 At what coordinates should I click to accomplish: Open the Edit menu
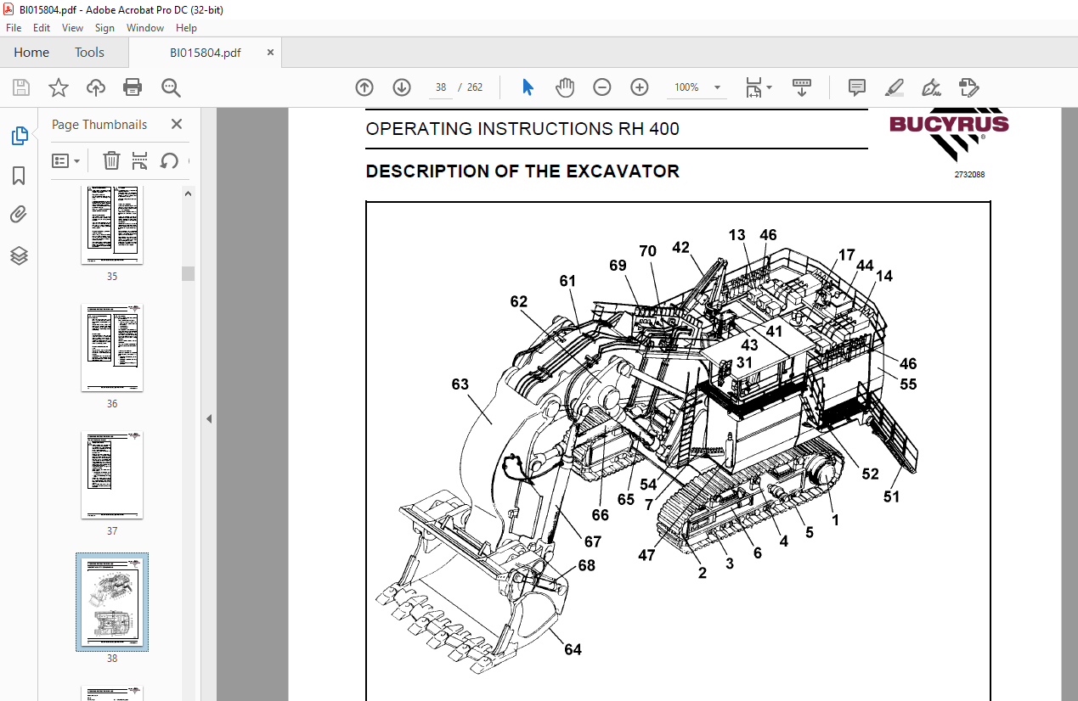42,28
